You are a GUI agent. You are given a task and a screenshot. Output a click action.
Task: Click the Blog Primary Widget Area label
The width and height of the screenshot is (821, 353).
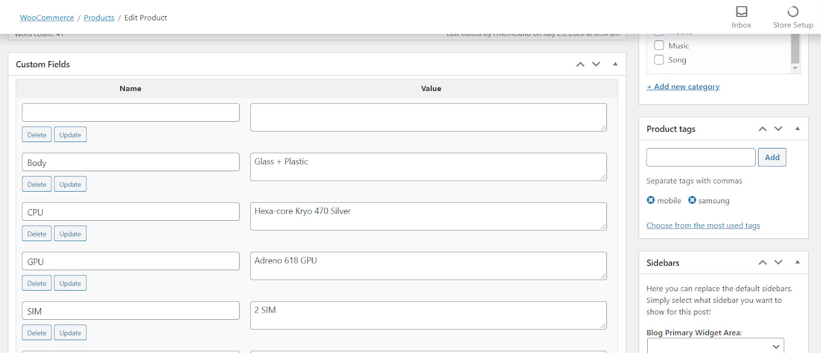point(694,333)
